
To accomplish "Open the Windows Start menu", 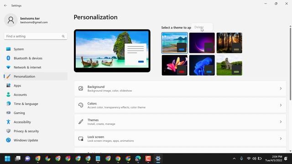I will point(7,159).
